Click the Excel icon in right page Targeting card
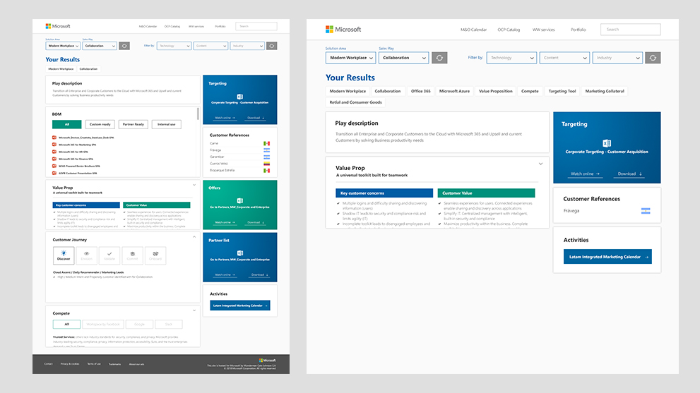This screenshot has width=700, height=393. pos(607,143)
